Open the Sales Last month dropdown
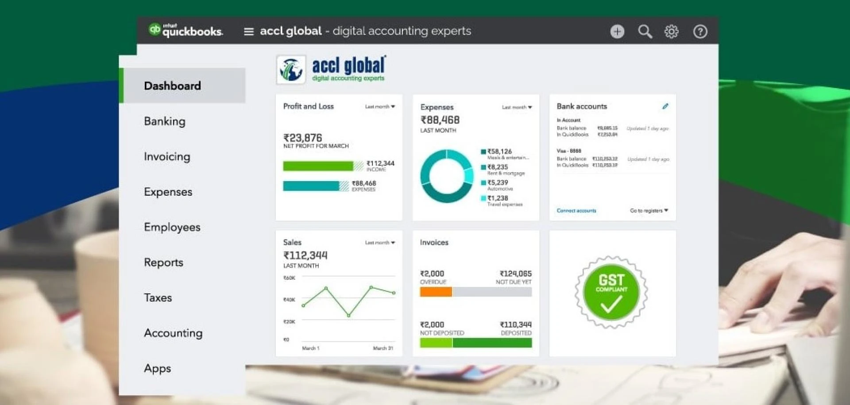 379,243
